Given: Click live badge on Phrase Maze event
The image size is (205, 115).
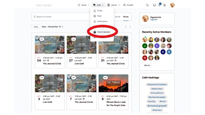Looking at the screenshot, I should tap(105, 78).
